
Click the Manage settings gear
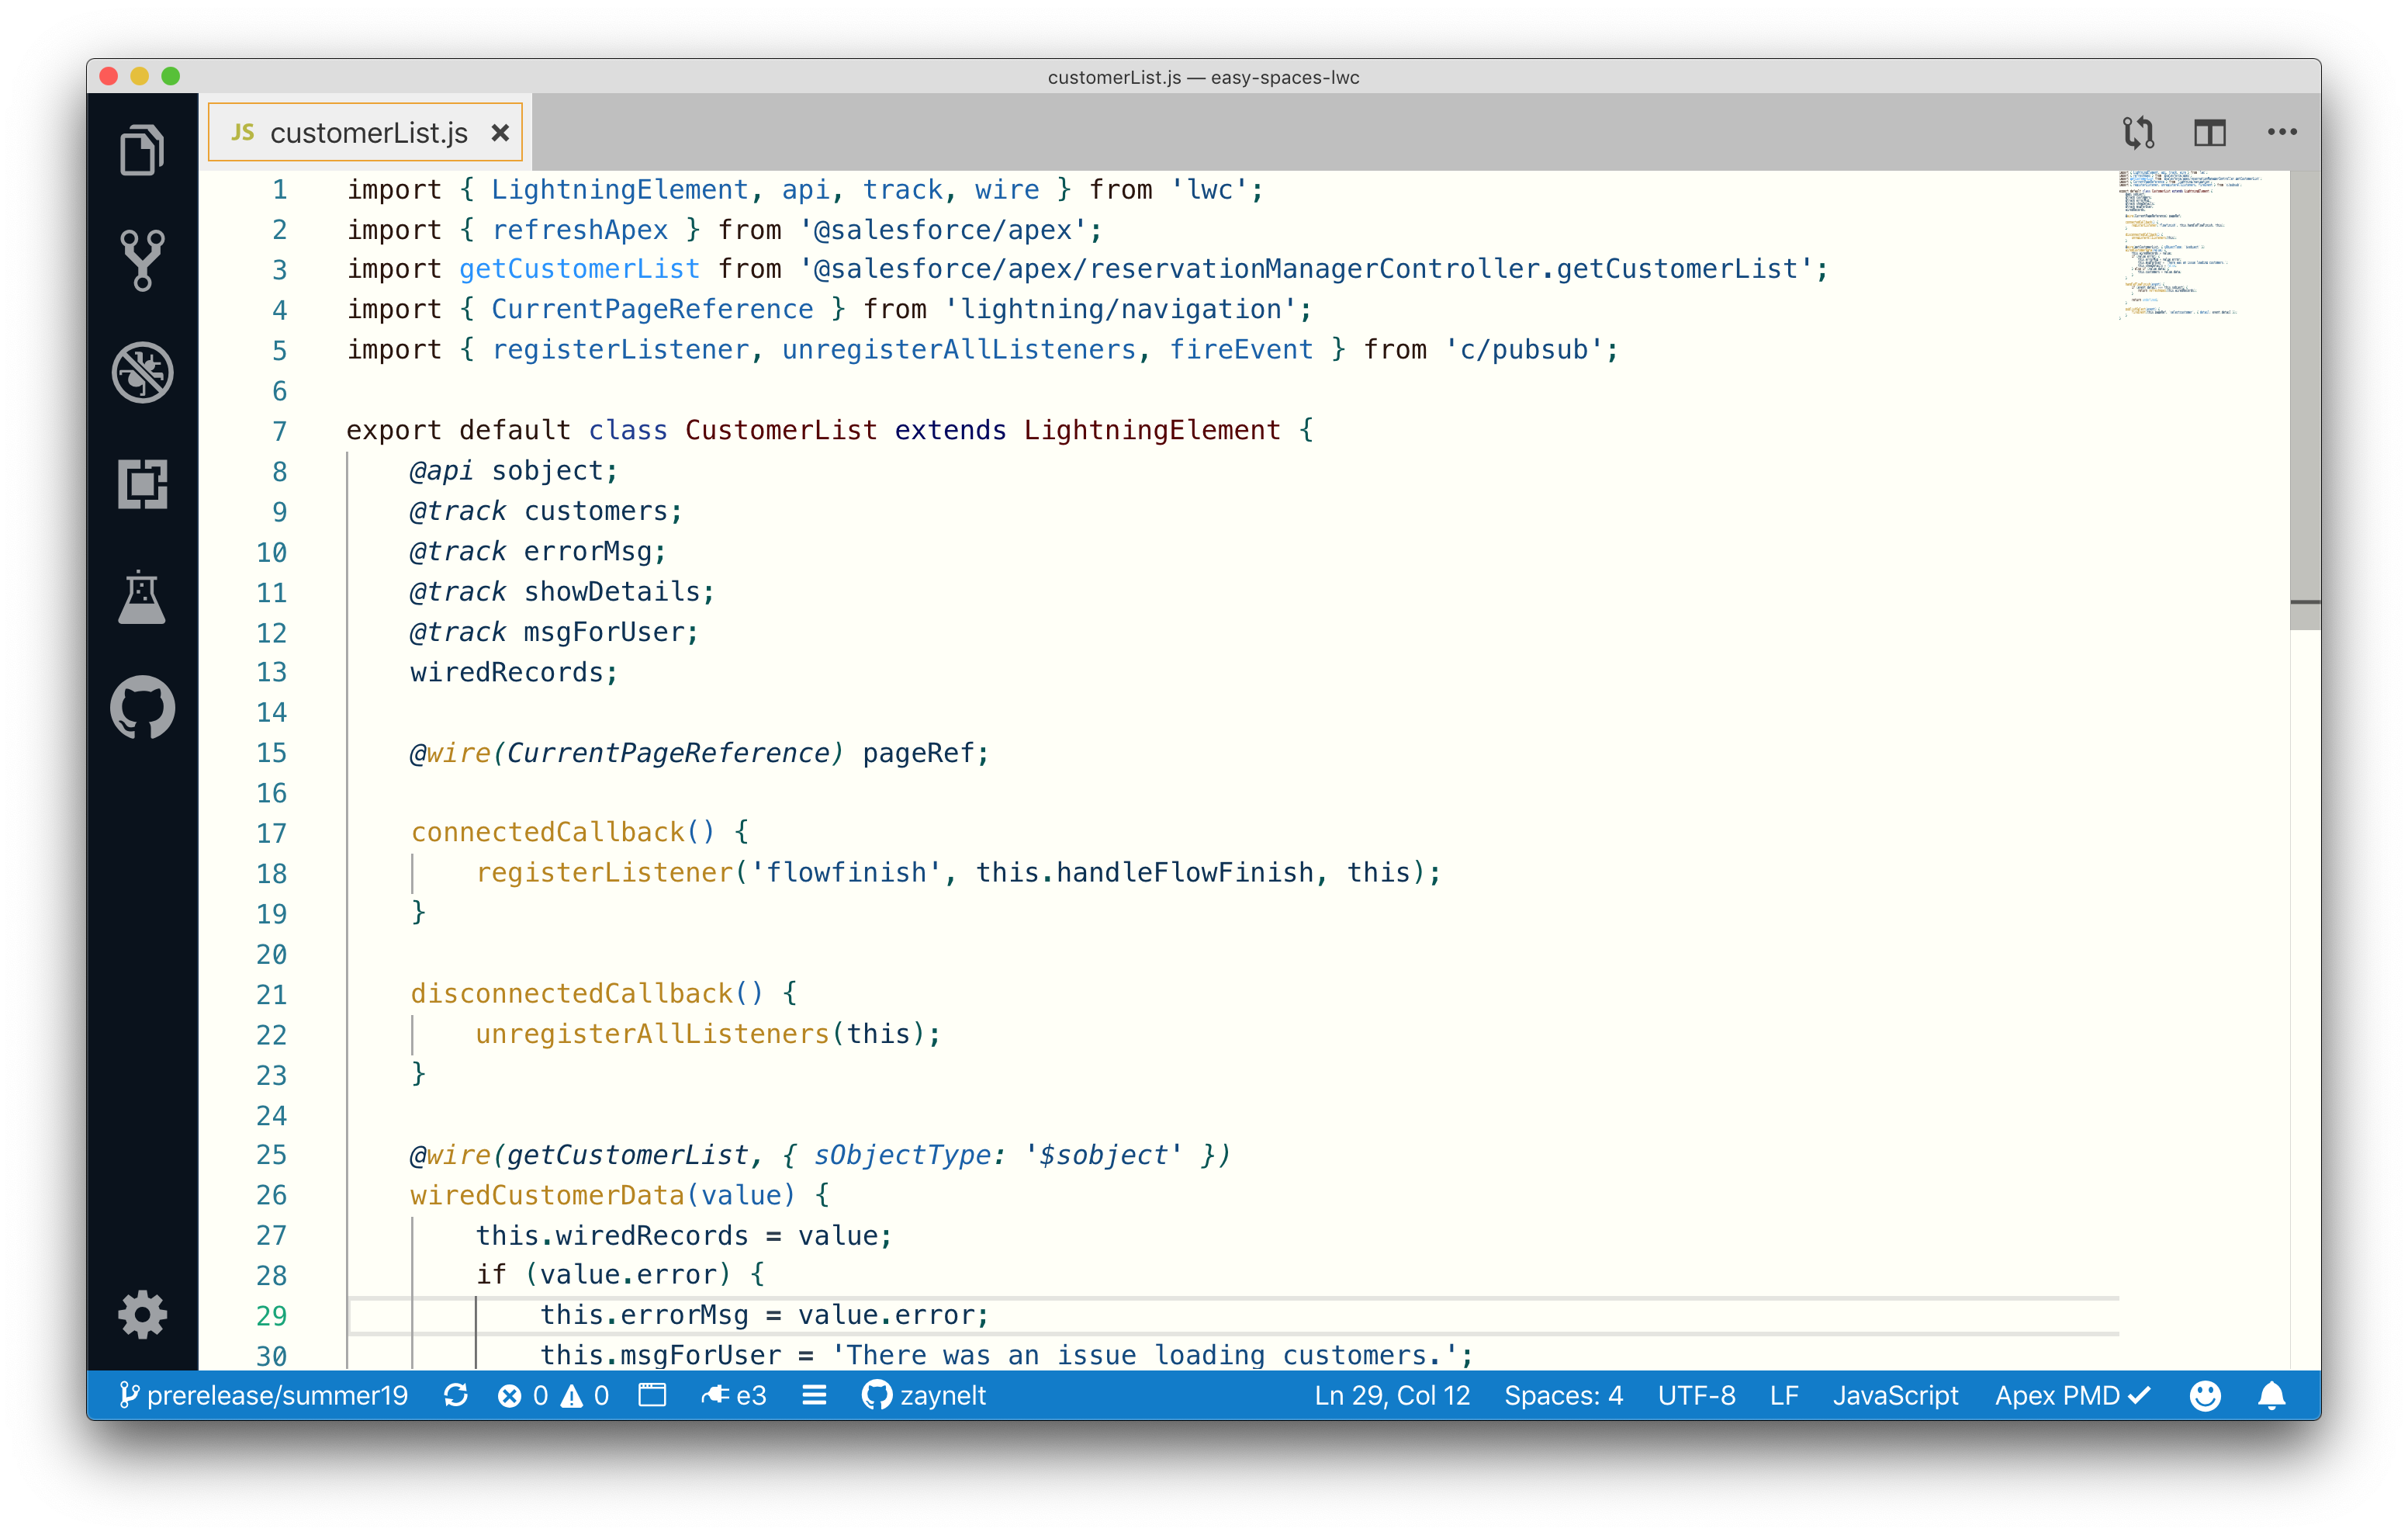[142, 1314]
